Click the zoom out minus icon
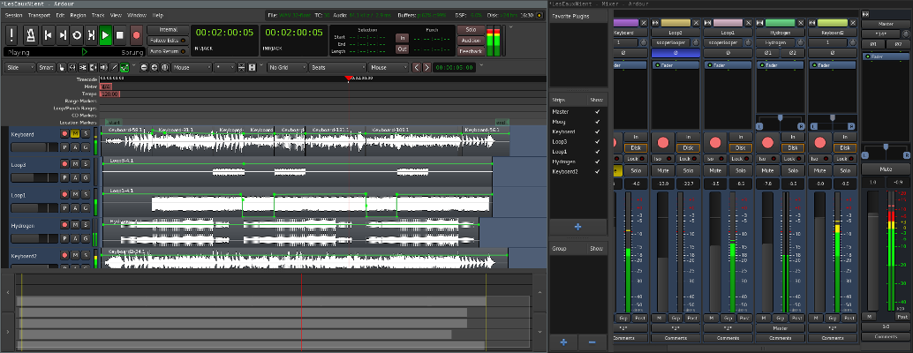 144,67
